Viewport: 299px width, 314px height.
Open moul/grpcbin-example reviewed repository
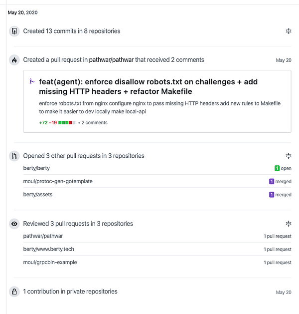(x=50, y=262)
